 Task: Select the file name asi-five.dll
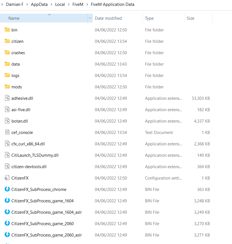pyautogui.click(x=21, y=110)
